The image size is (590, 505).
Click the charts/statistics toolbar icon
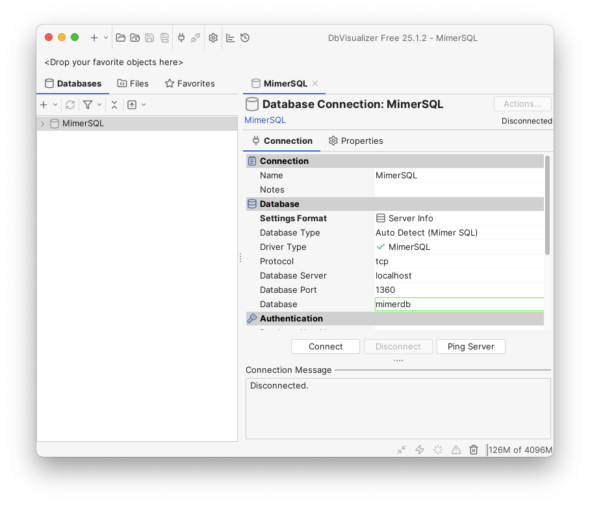pyautogui.click(x=230, y=37)
